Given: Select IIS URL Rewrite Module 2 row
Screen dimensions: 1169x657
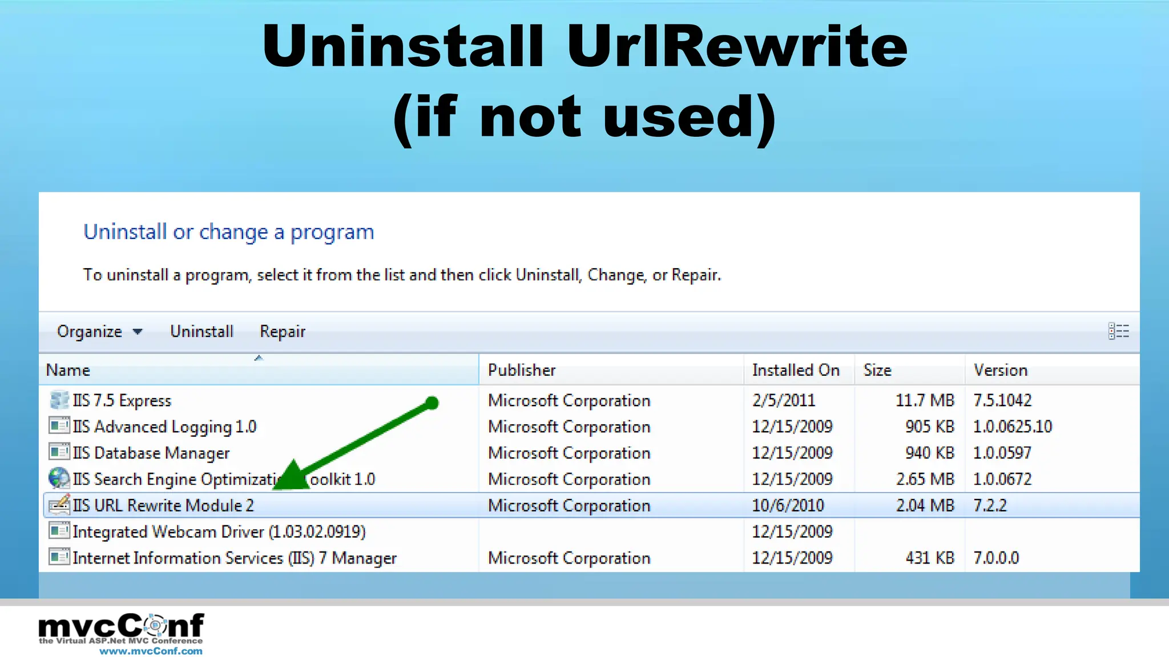Looking at the screenshot, I should click(x=591, y=505).
